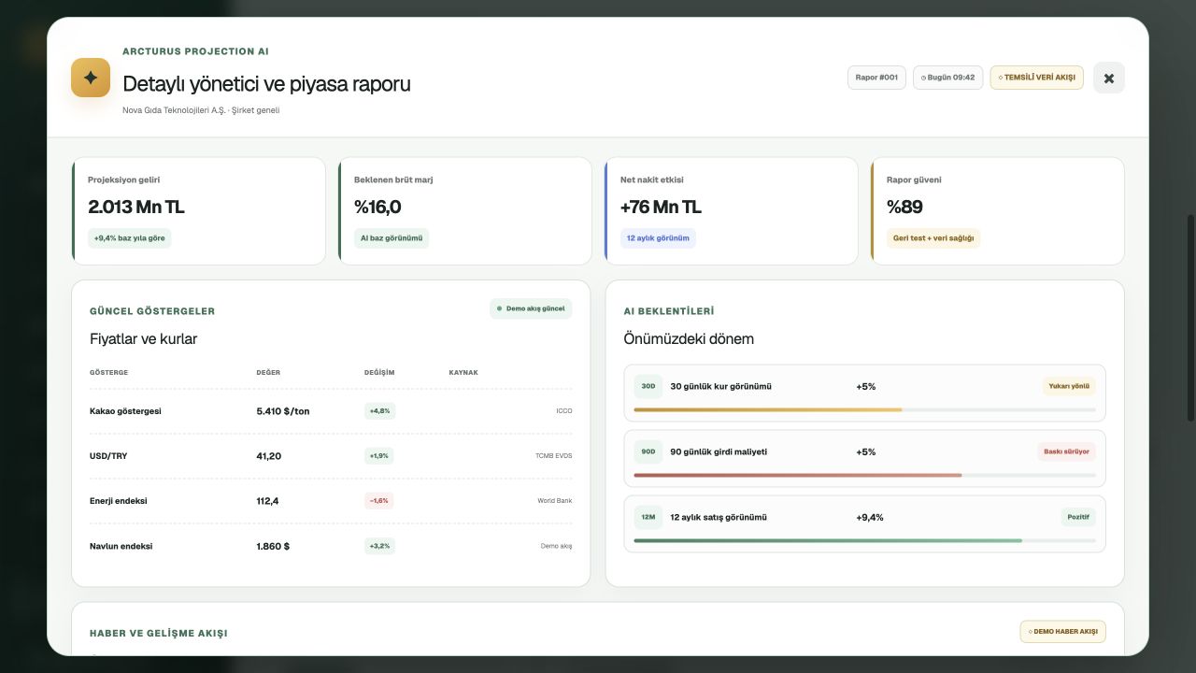Click the 90D period chip

pos(648,451)
